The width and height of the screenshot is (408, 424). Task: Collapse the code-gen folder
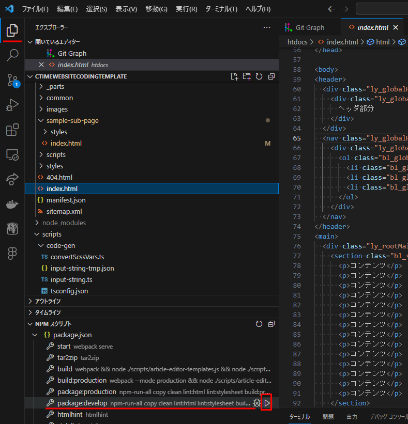point(152,245)
